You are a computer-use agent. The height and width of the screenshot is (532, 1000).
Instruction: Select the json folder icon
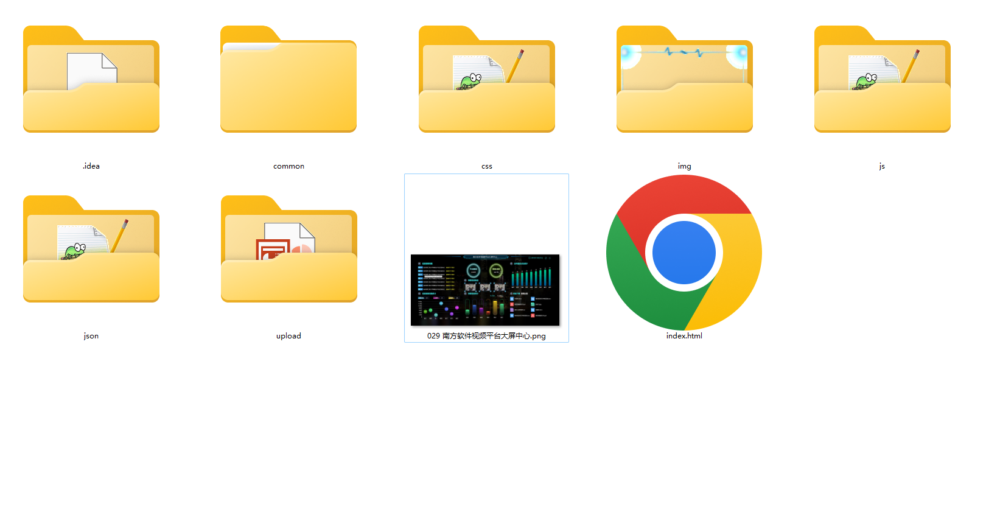91,248
